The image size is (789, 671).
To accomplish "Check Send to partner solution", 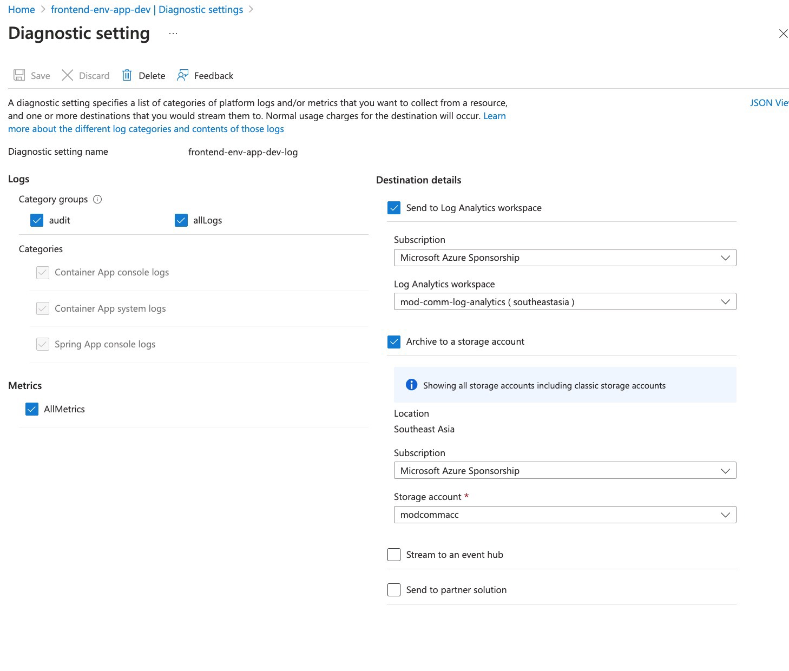I will click(x=394, y=590).
